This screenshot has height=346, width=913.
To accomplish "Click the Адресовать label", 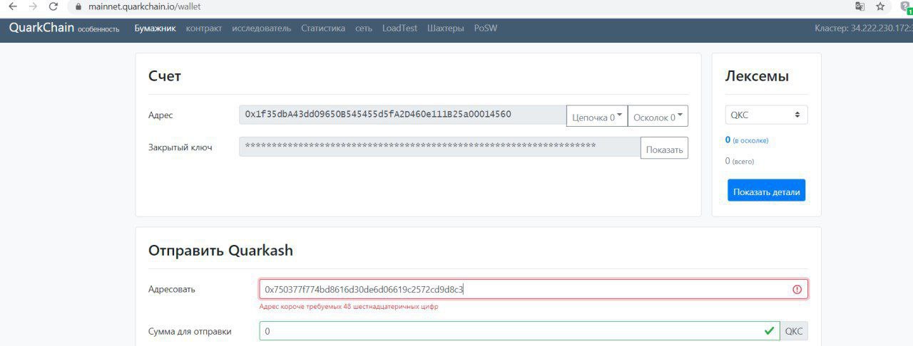I will click(x=171, y=289).
